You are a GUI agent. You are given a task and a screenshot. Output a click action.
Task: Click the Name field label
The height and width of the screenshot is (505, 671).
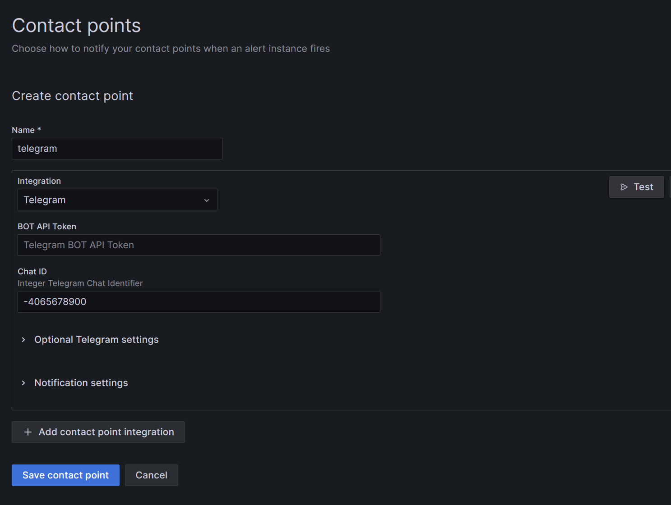click(23, 130)
